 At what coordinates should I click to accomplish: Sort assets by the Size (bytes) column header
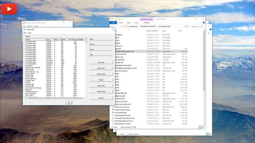(73, 40)
